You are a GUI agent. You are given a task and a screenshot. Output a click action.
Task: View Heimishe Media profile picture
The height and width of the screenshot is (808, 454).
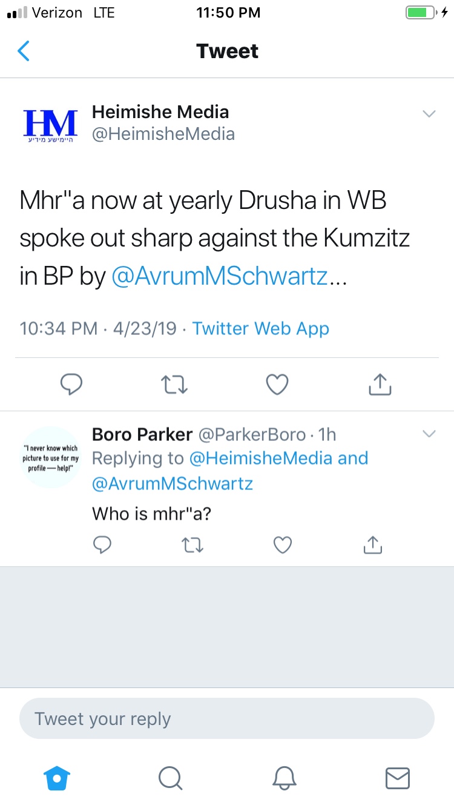[x=50, y=124]
